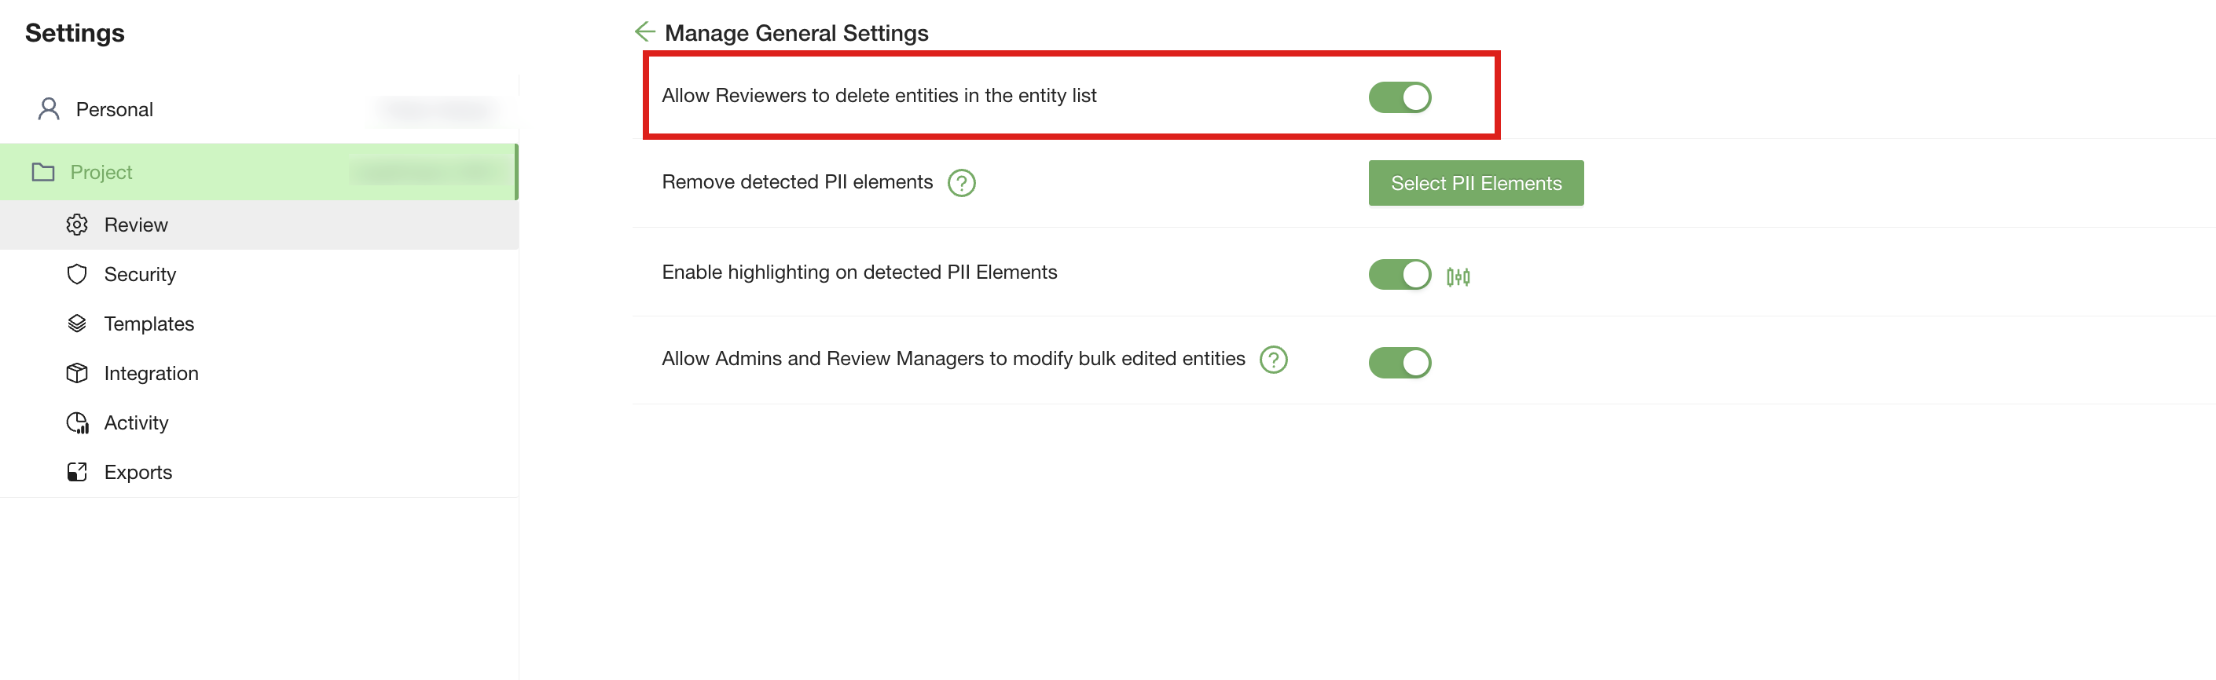The image size is (2216, 680).
Task: Click the Integration cube icon
Action: point(78,373)
